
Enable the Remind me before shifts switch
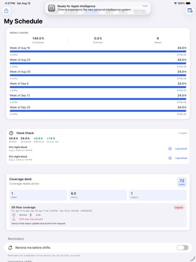click(182, 248)
